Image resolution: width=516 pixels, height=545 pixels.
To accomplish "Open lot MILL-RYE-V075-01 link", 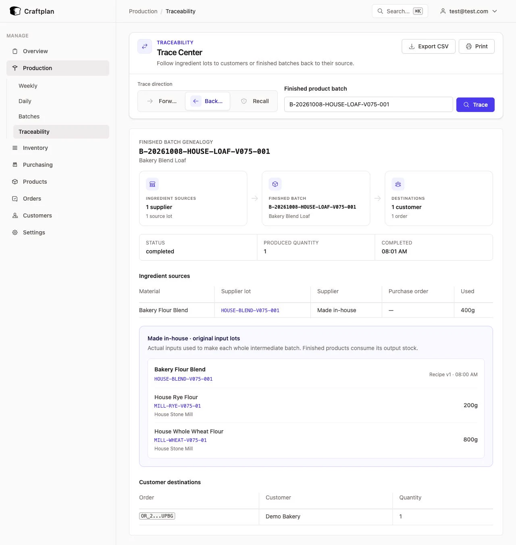I will click(177, 406).
